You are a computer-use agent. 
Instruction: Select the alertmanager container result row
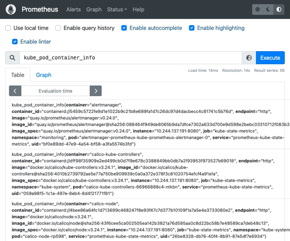[149, 125]
